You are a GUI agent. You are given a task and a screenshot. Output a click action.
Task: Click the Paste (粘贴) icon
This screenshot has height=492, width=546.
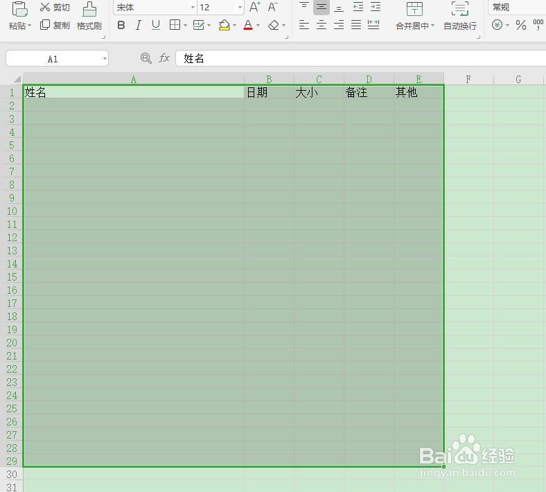19,9
